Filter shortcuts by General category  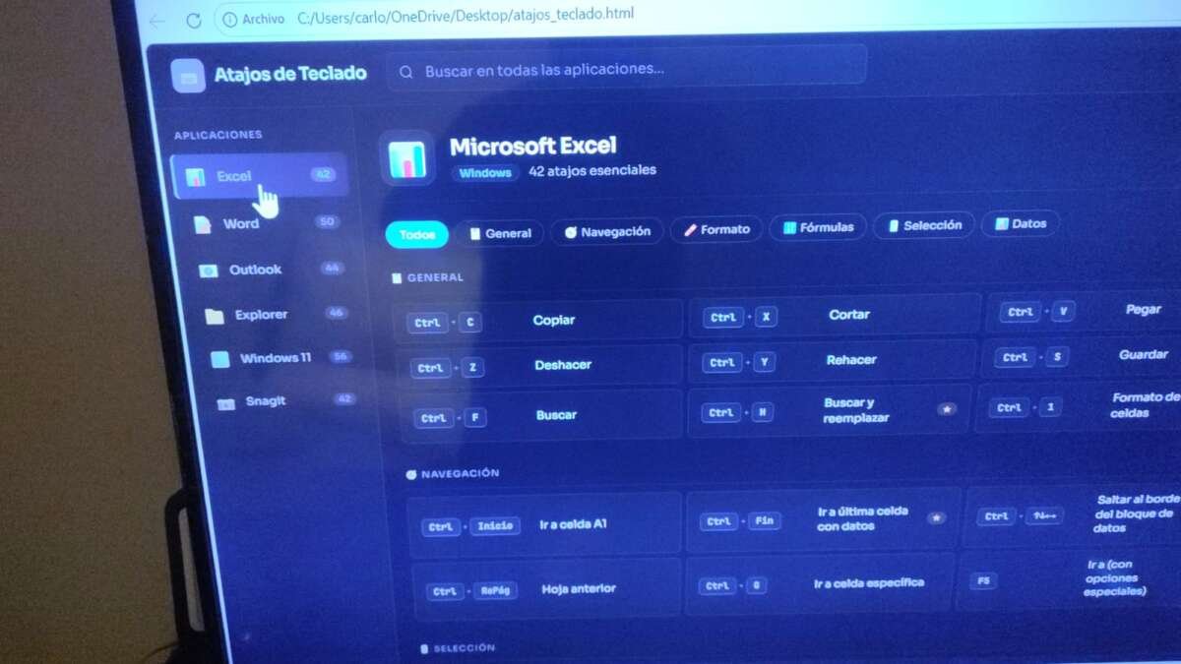(500, 233)
